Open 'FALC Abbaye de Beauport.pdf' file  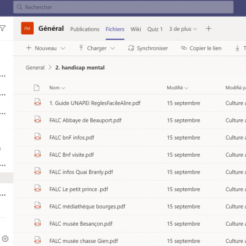point(85,120)
